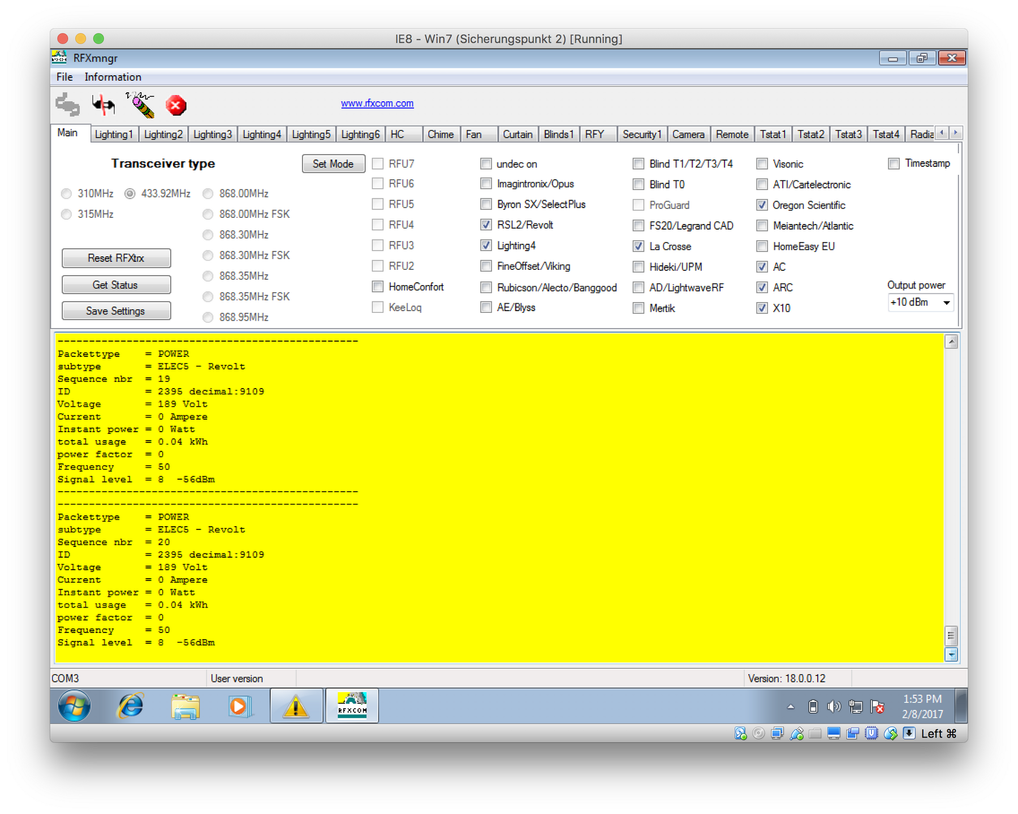
Task: Click the yellow warning taskbar icon
Action: pyautogui.click(x=296, y=706)
